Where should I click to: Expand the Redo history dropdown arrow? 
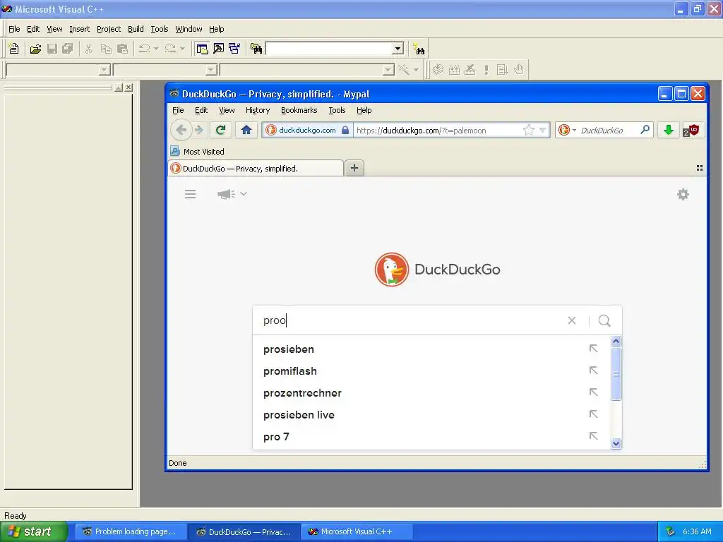click(182, 49)
